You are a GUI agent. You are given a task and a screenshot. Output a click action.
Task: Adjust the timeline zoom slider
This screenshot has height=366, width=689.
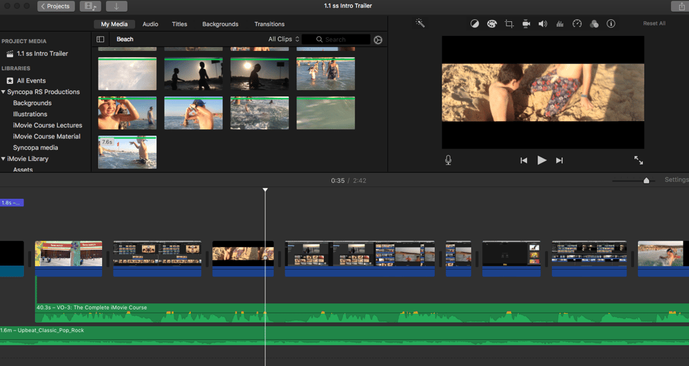click(x=646, y=180)
